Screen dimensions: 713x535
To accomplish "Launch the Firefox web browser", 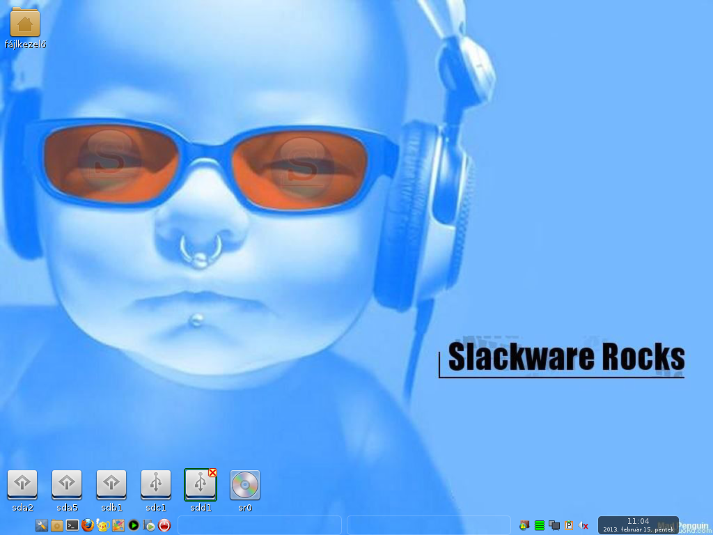I will point(86,526).
